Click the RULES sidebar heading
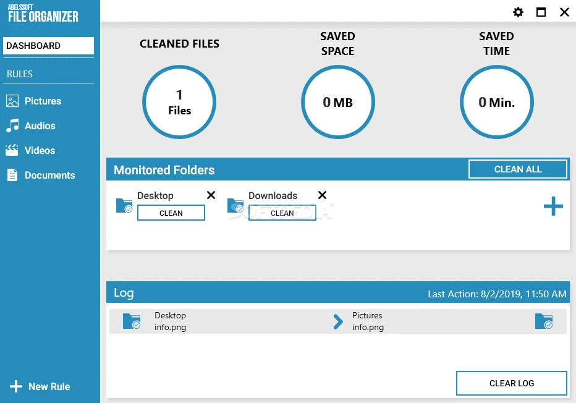The image size is (576, 403). 20,74
